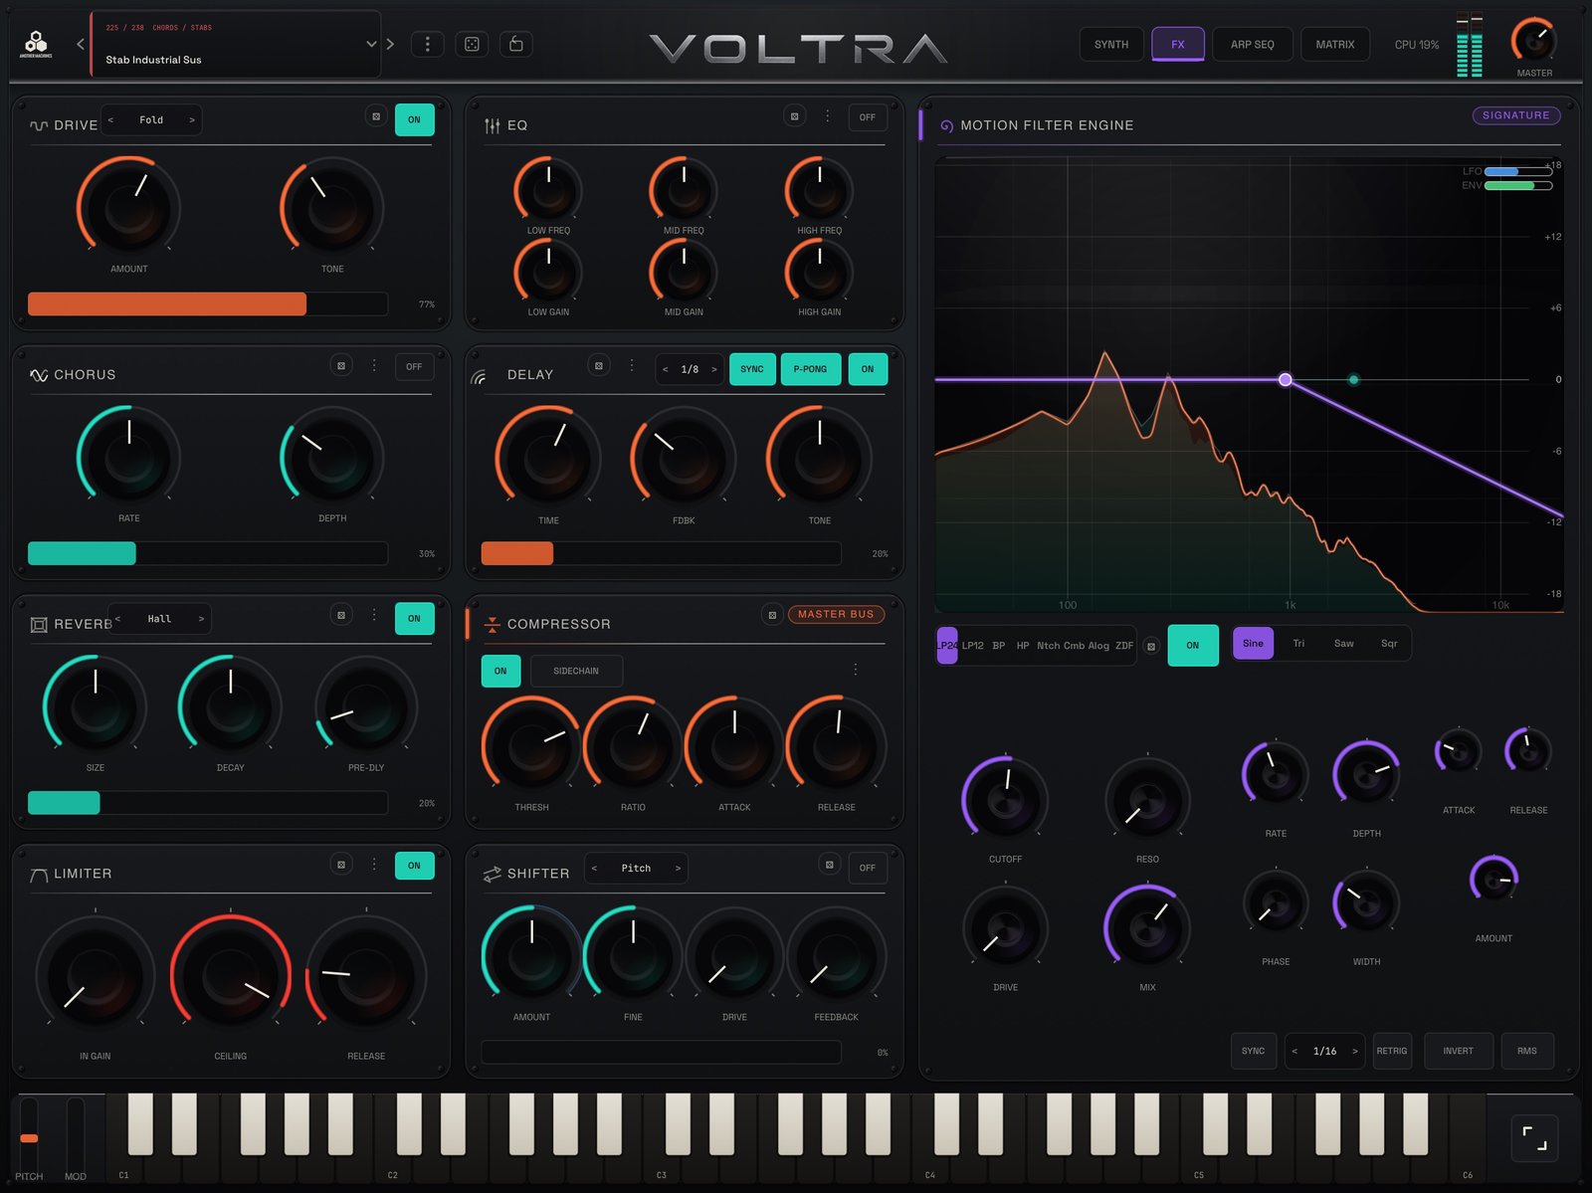Randomize the Drive module with its dice icon
This screenshot has height=1193, width=1592.
click(376, 116)
